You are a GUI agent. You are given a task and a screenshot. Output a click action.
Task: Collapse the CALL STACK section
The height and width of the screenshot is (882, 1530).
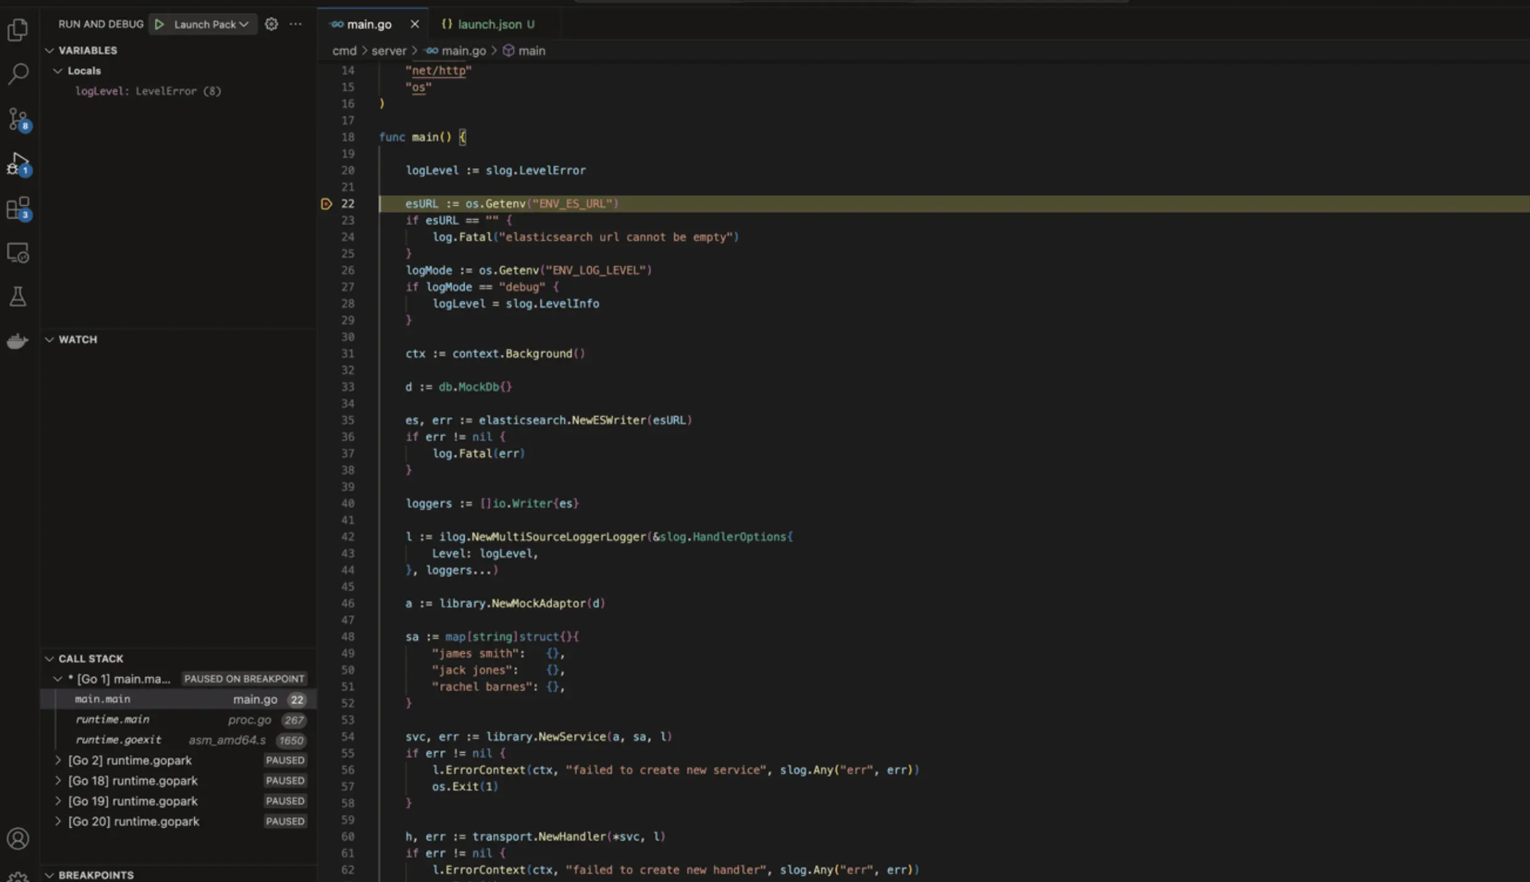click(x=49, y=658)
